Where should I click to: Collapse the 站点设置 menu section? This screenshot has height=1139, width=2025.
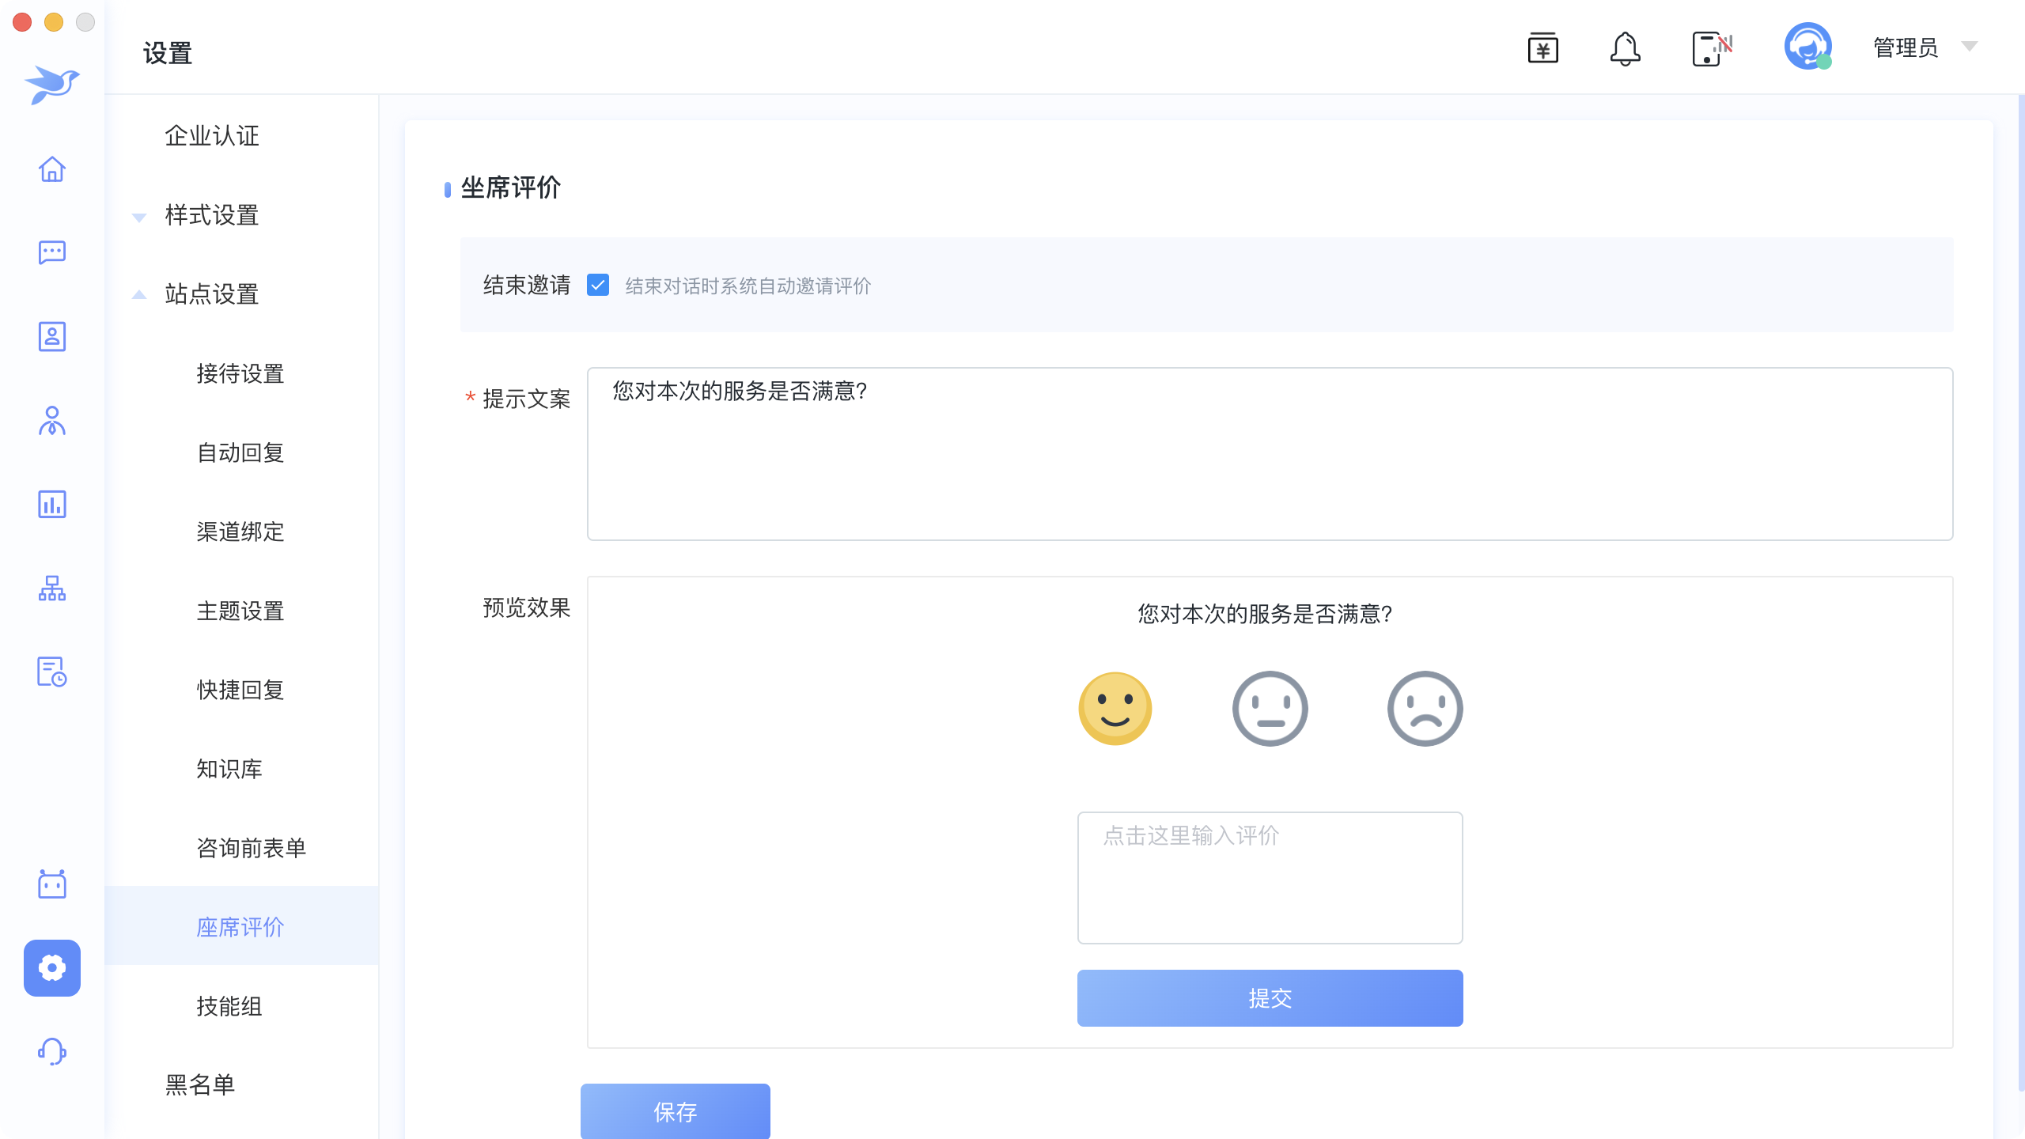tap(211, 294)
